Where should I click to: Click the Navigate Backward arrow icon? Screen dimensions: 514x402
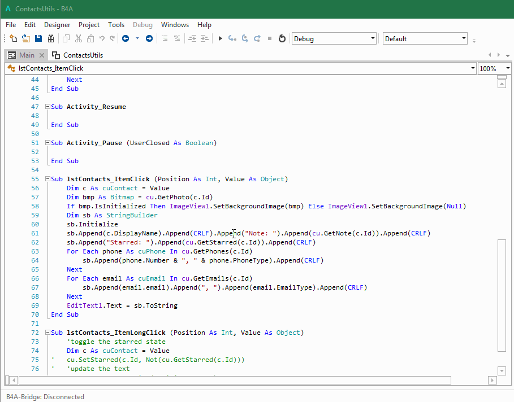pos(125,39)
